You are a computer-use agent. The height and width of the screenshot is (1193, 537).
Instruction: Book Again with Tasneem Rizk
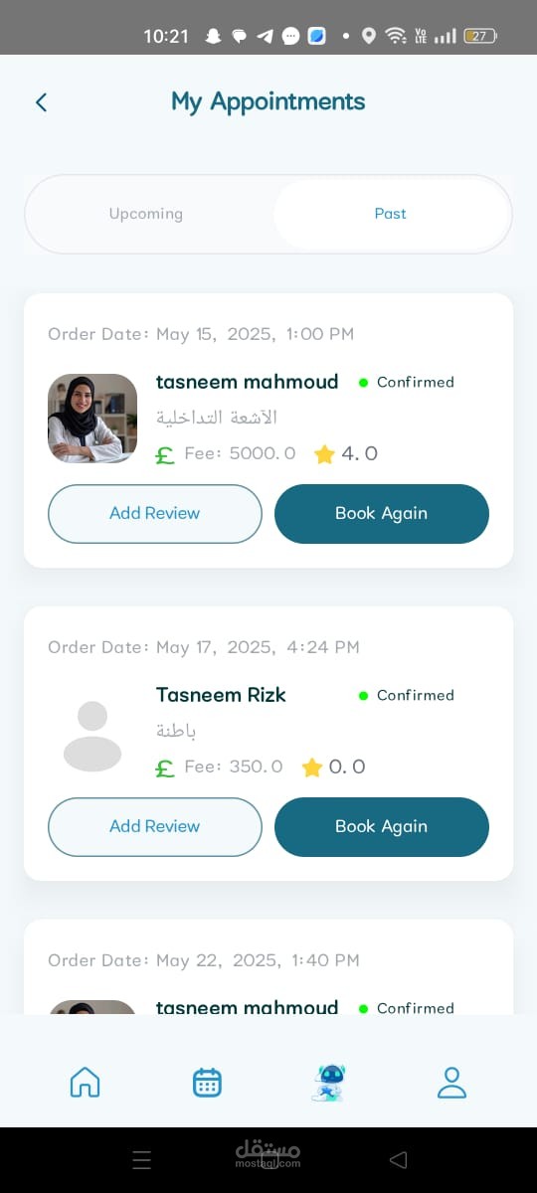tap(382, 827)
